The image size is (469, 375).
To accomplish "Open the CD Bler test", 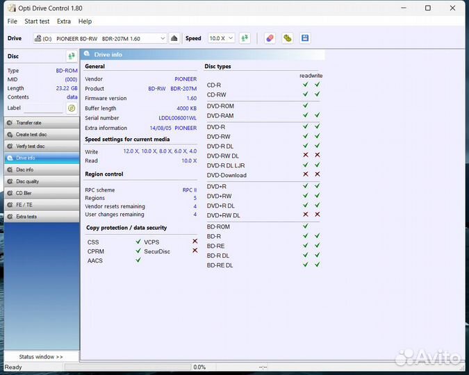I will pyautogui.click(x=40, y=193).
